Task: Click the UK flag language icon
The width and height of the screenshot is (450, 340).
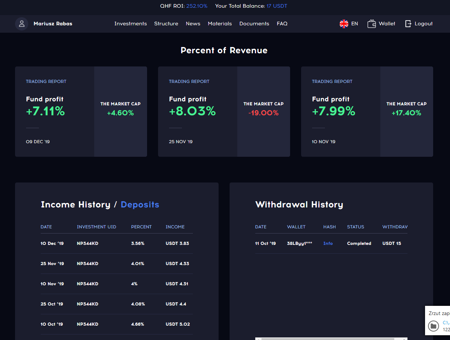Action: [x=344, y=24]
